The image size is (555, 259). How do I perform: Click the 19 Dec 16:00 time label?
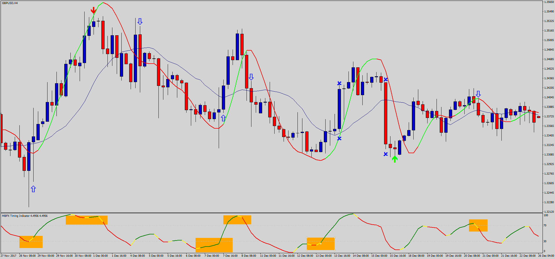[x=454, y=256]
